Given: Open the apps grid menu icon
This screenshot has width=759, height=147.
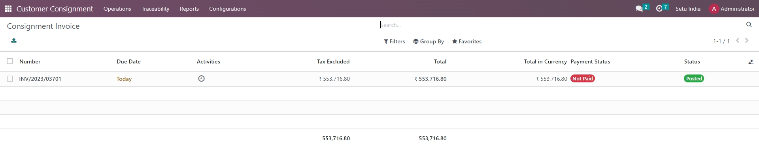Looking at the screenshot, I should (8, 9).
